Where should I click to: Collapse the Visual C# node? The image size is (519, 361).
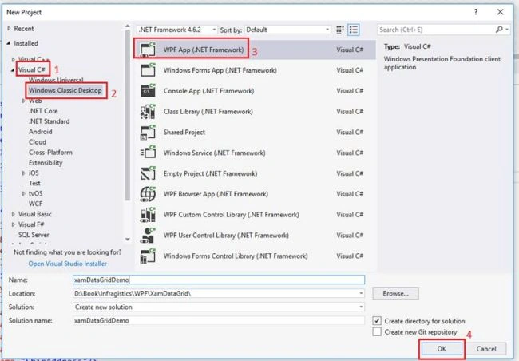[x=13, y=69]
